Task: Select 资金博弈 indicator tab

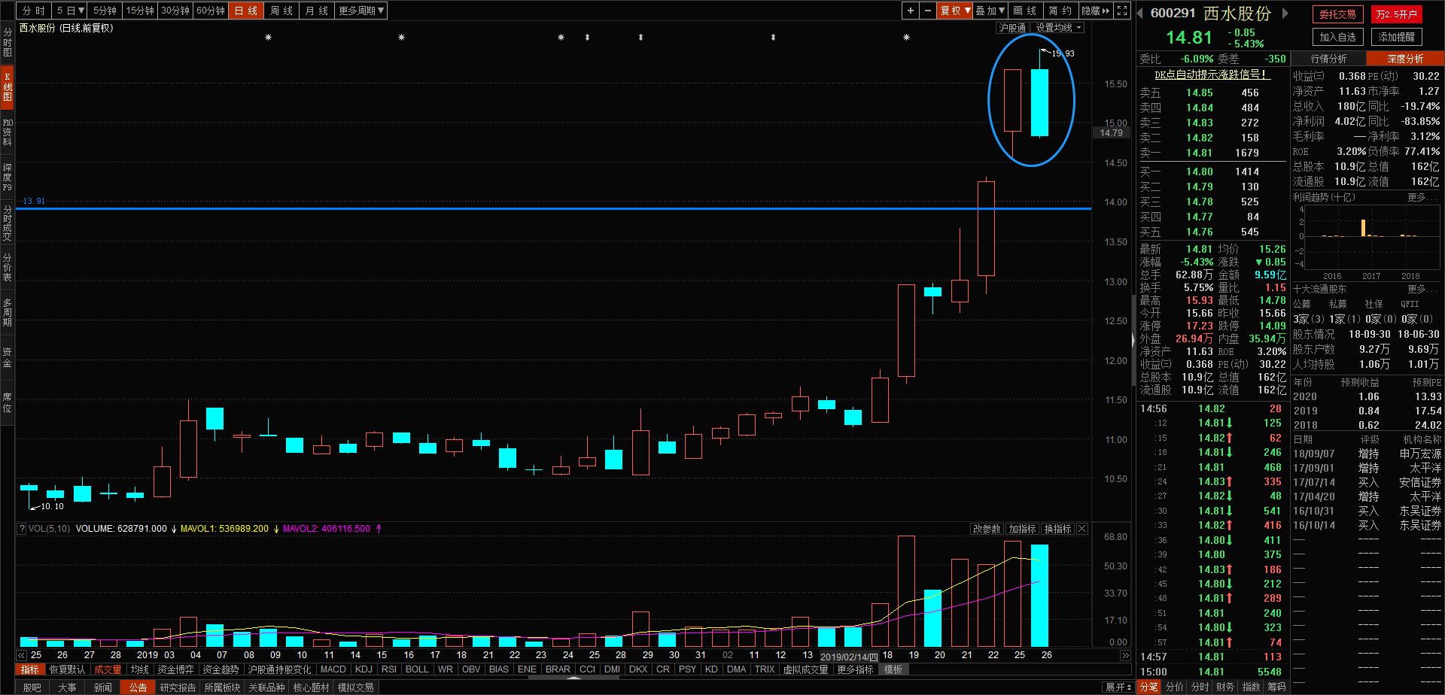Action: [x=175, y=669]
